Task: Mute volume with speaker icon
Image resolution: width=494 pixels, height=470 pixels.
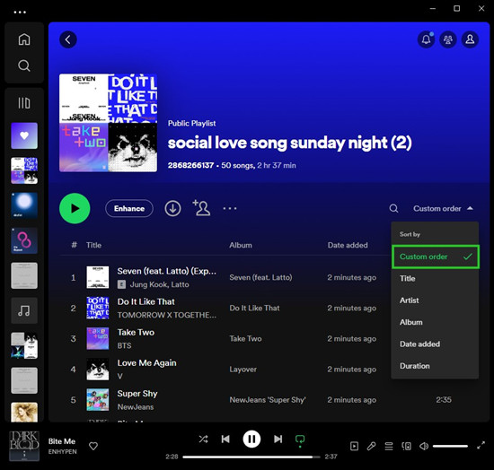Action: pos(424,446)
